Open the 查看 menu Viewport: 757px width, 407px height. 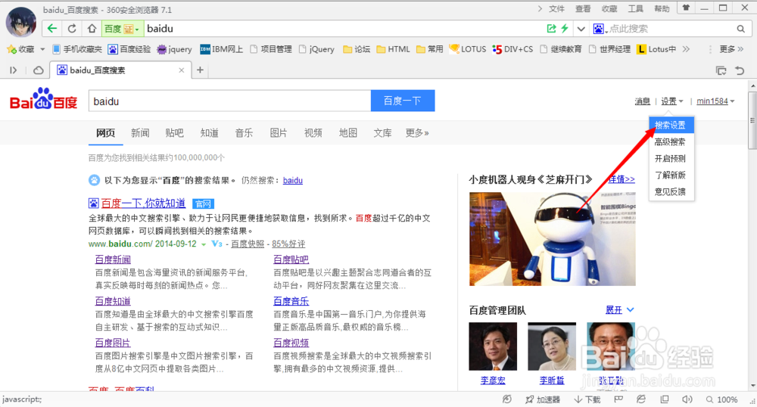583,8
